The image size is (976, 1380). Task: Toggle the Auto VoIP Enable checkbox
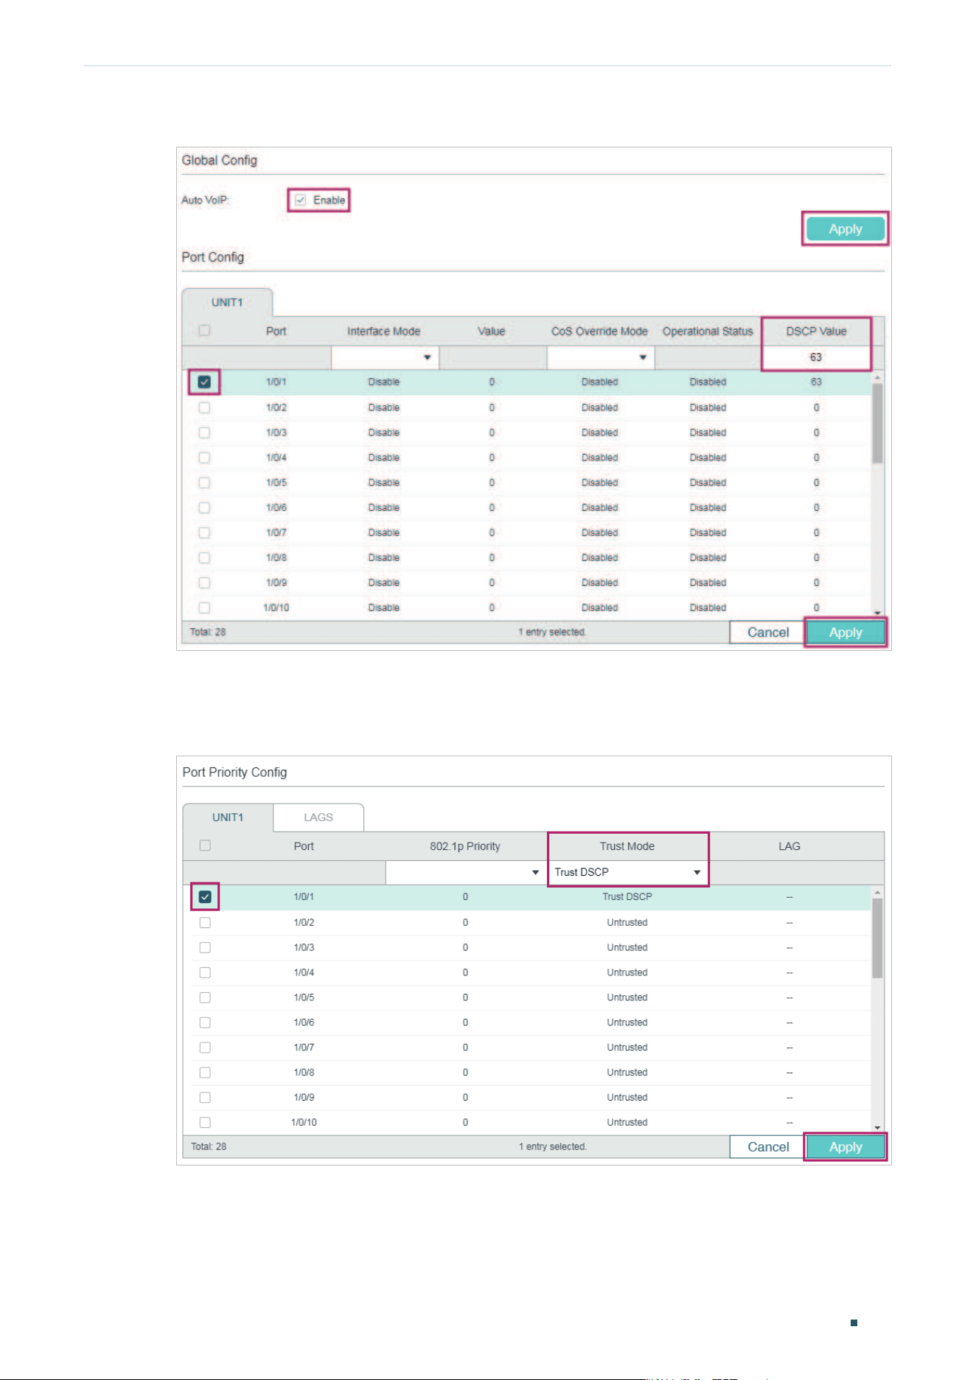point(301,200)
